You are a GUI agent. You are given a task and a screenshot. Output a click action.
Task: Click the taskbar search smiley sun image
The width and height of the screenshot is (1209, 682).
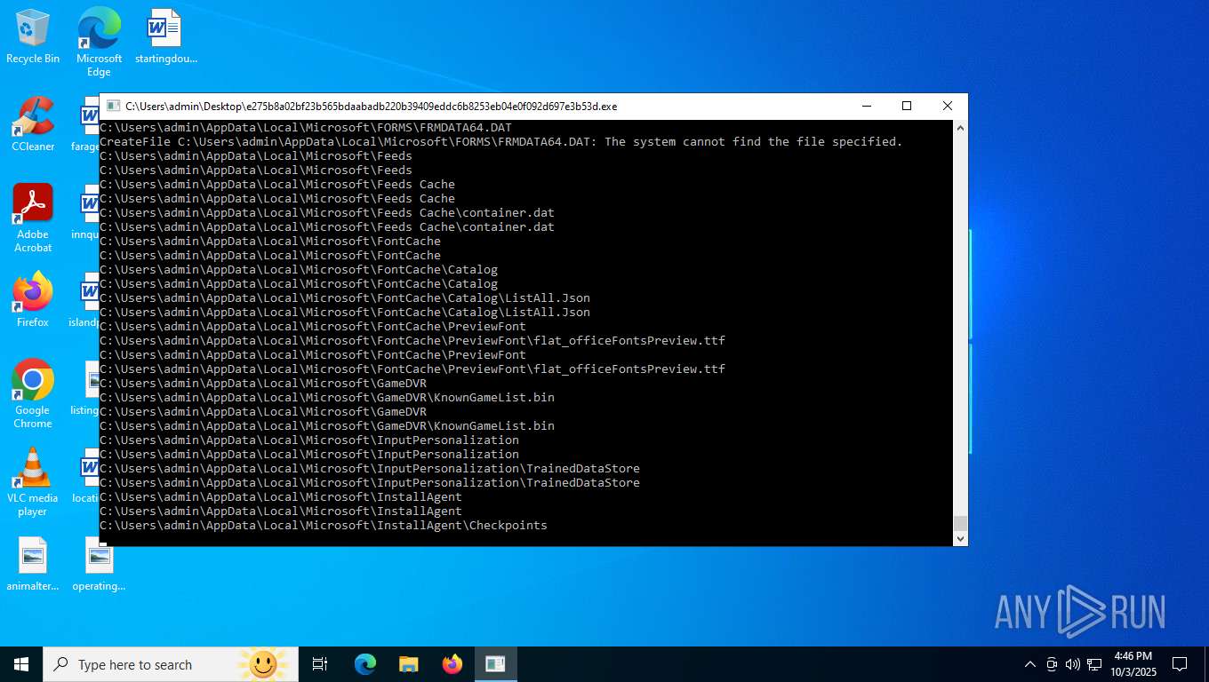click(263, 664)
